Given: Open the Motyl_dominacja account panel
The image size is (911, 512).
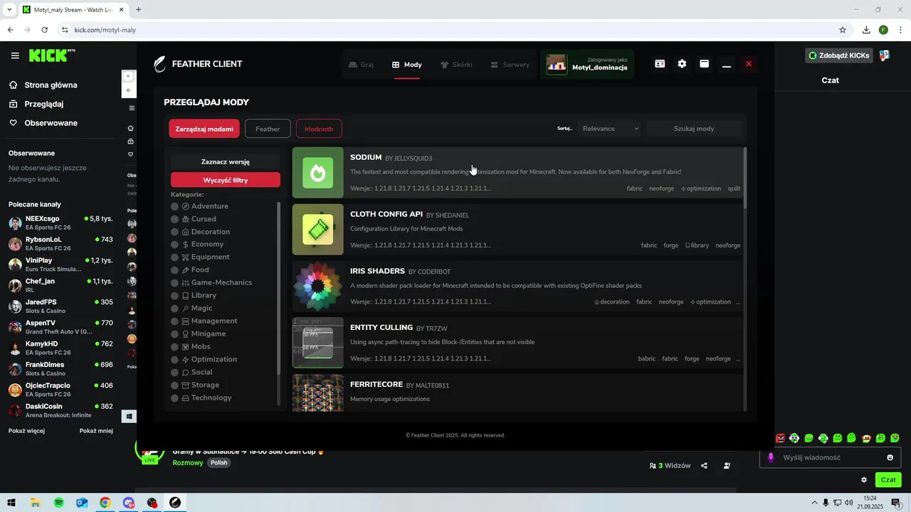Looking at the screenshot, I should pos(587,64).
